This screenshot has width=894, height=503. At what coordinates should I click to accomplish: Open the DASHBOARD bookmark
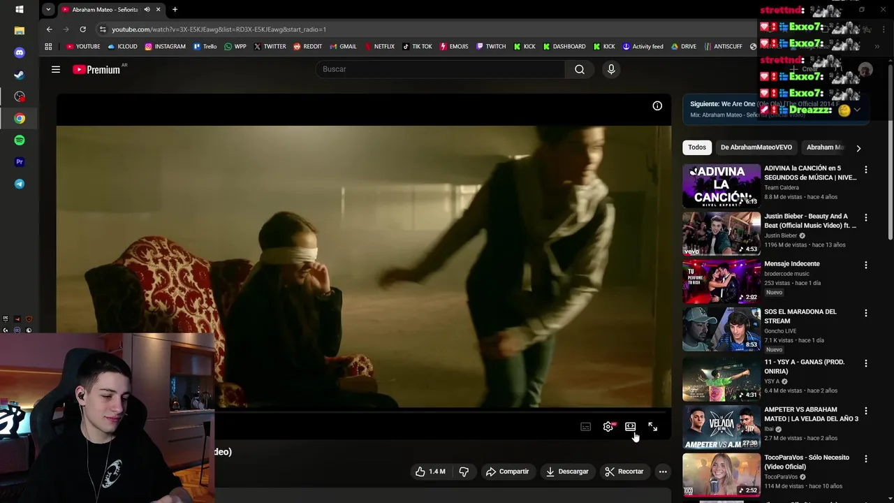[564, 47]
